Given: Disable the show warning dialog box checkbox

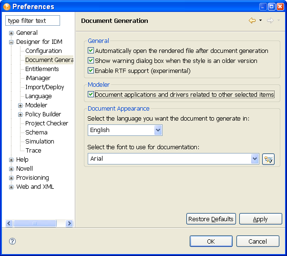Looking at the screenshot, I should (91, 61).
